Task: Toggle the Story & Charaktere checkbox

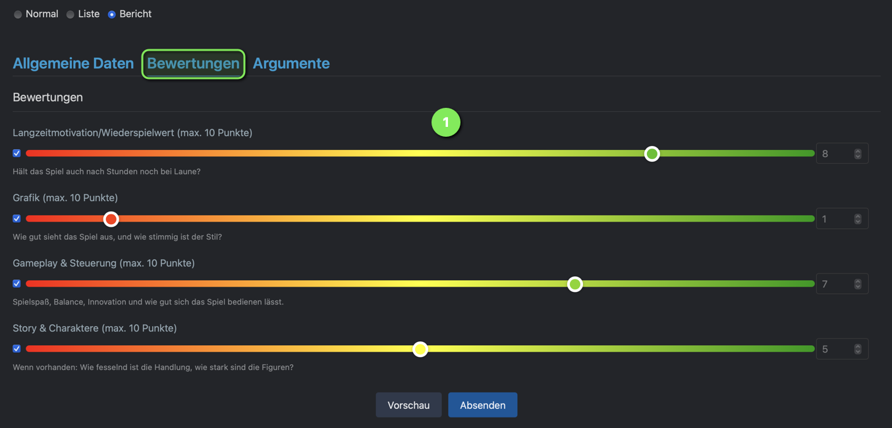Action: [x=17, y=348]
